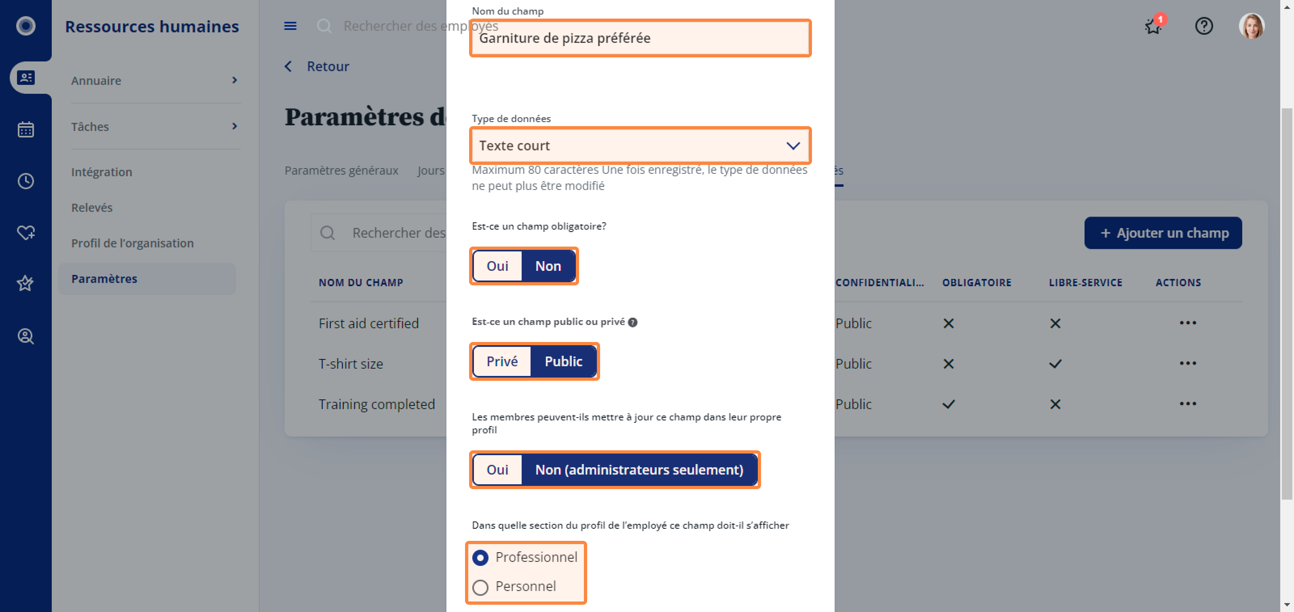Screen dimensions: 1294x612
Task: Toggle the hamburger menu icon
Action: (x=290, y=25)
